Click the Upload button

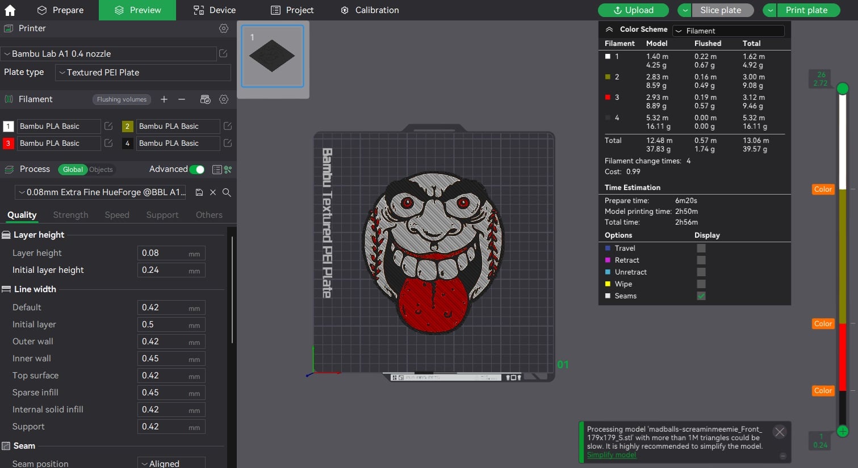tap(634, 10)
